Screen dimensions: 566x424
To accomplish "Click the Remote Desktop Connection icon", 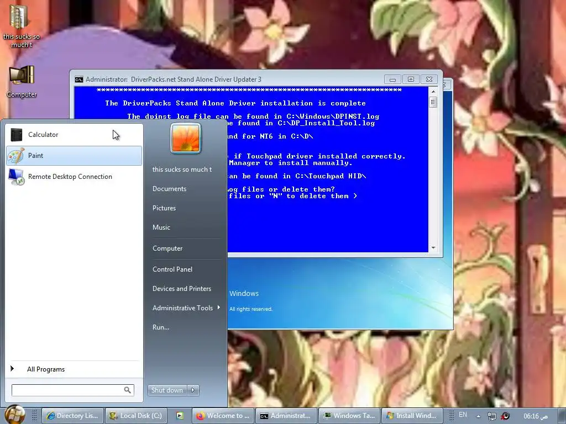I will click(17, 177).
